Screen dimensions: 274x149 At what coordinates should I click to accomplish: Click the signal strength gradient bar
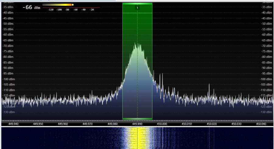(x=57, y=5)
